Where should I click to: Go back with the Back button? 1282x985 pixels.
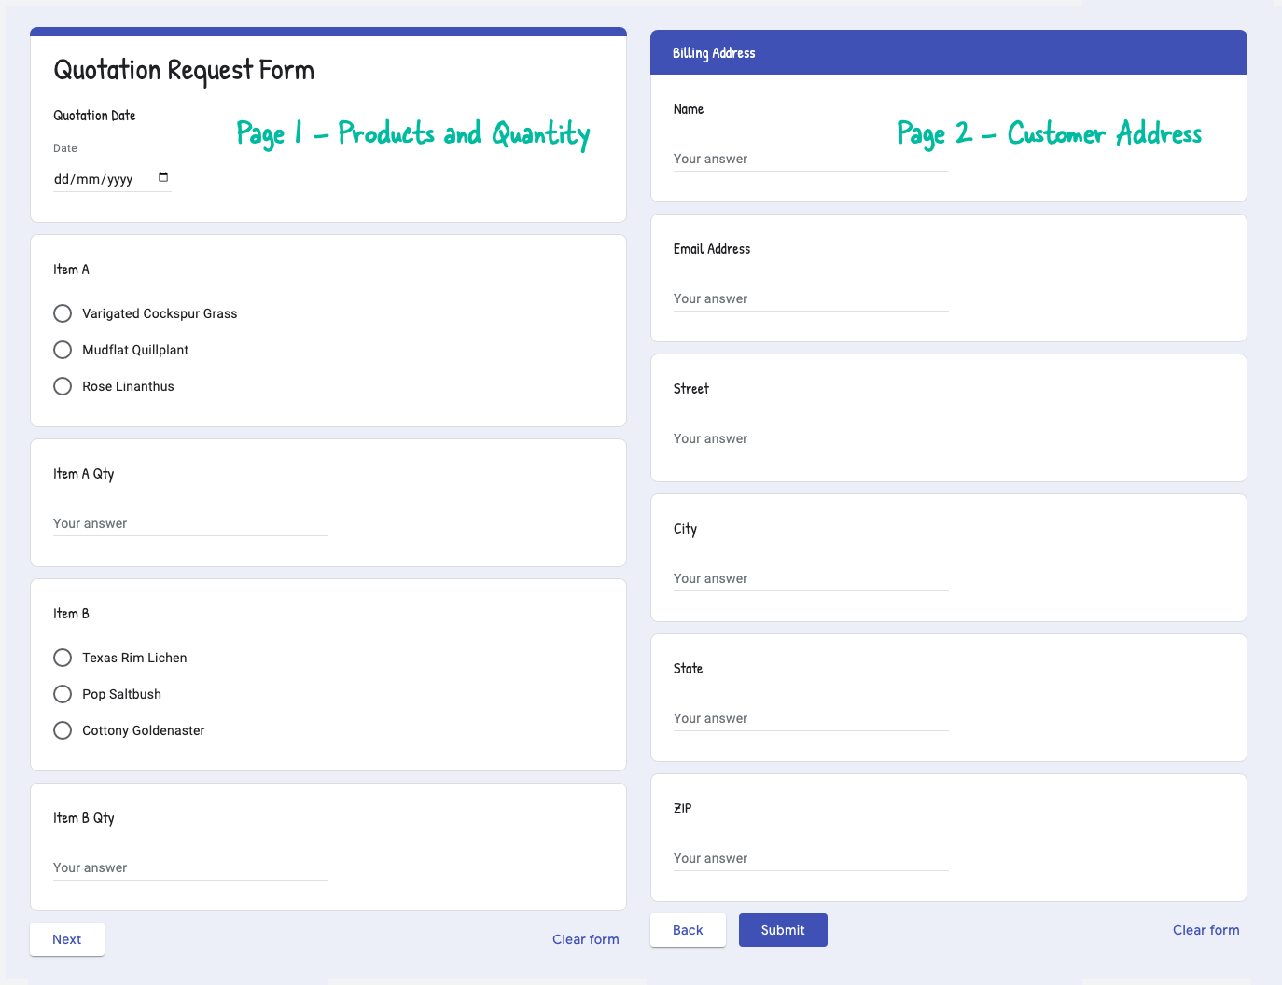pos(688,930)
